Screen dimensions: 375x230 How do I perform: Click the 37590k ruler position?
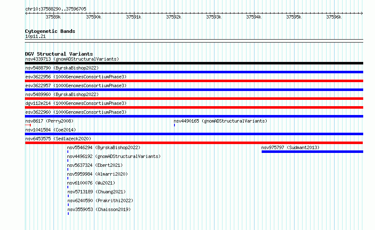tap(94, 17)
